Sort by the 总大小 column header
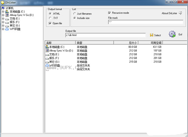 [126, 43]
